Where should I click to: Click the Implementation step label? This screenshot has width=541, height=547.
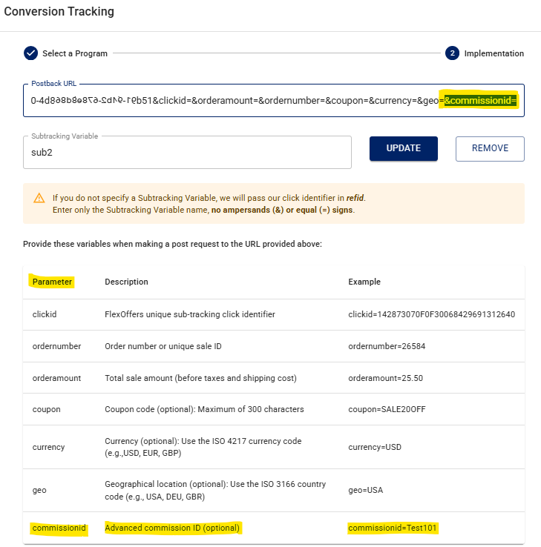click(x=494, y=53)
